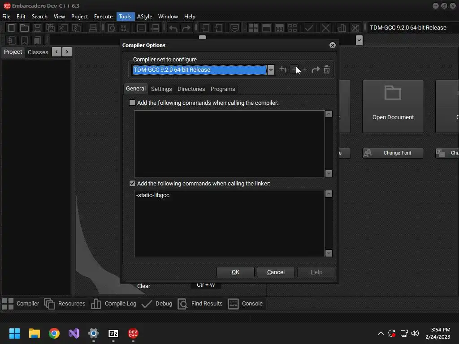
Task: Open the Execute menu
Action: (104, 17)
